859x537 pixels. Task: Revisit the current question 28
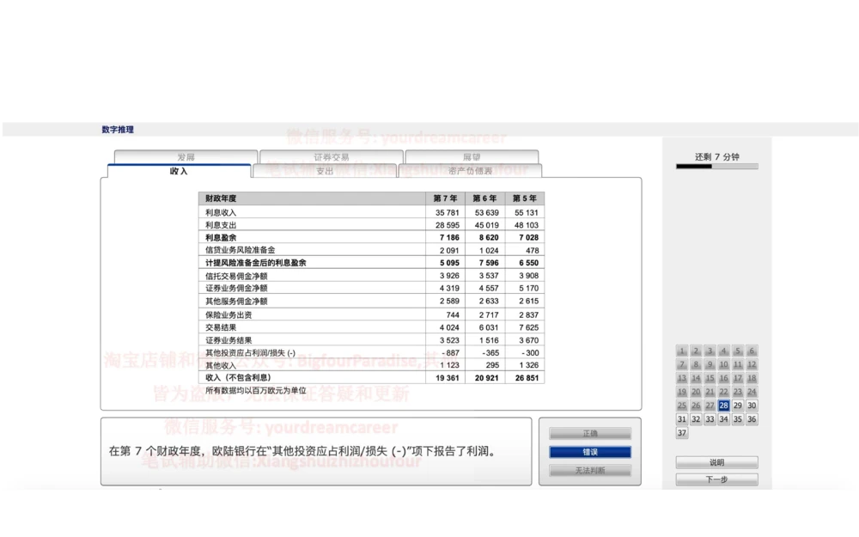(x=723, y=405)
